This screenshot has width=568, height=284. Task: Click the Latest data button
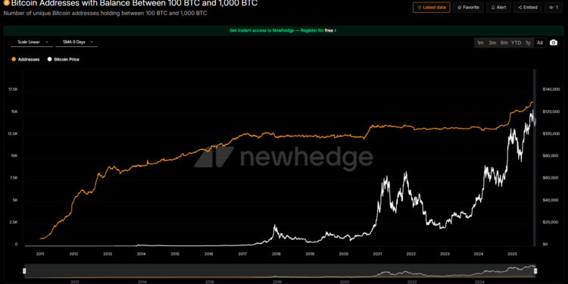pos(432,8)
